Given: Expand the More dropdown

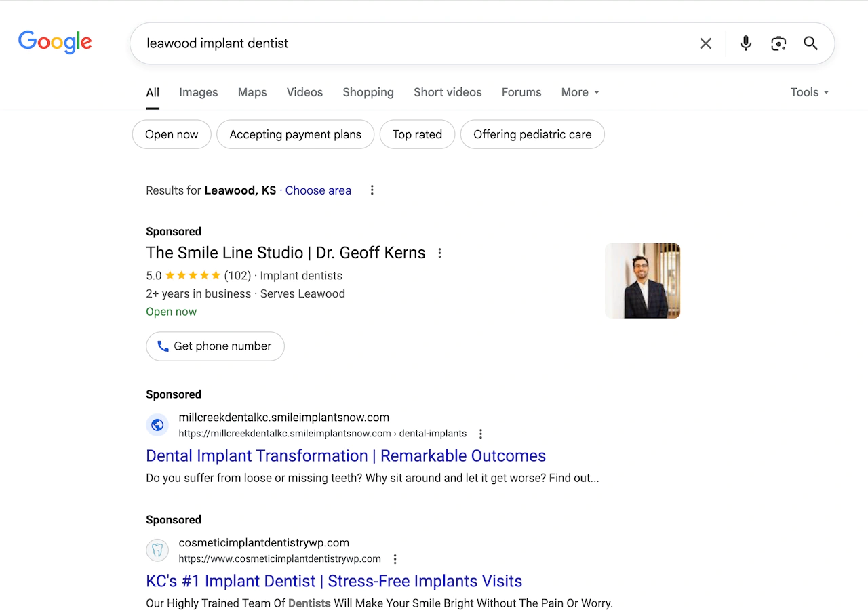Looking at the screenshot, I should point(580,92).
